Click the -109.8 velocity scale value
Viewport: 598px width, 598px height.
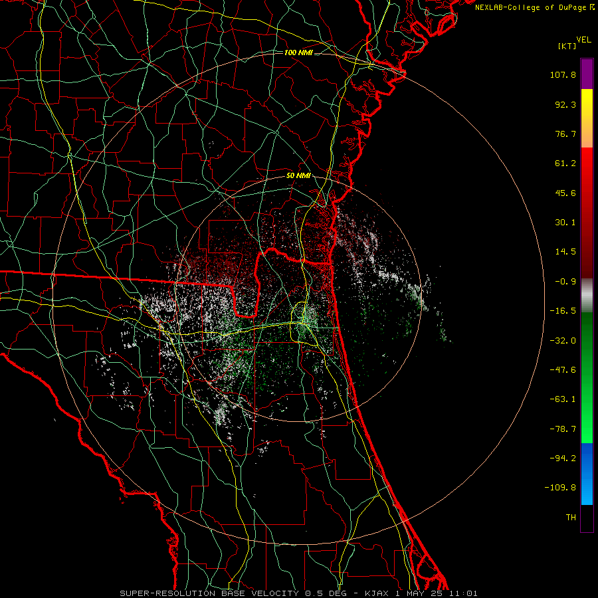(560, 488)
